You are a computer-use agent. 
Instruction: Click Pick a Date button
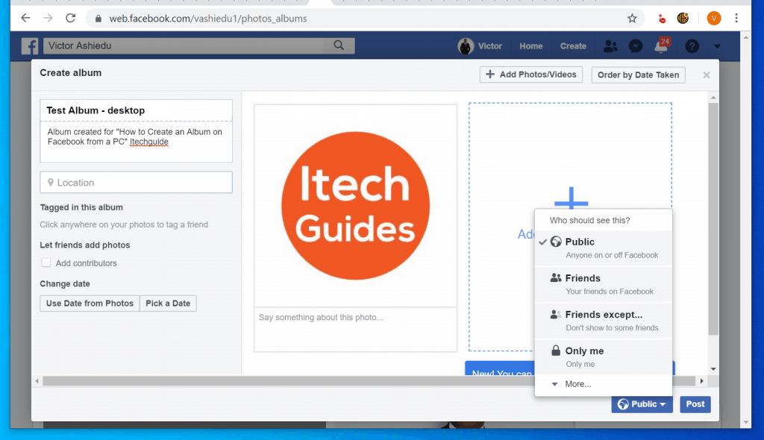click(x=168, y=303)
